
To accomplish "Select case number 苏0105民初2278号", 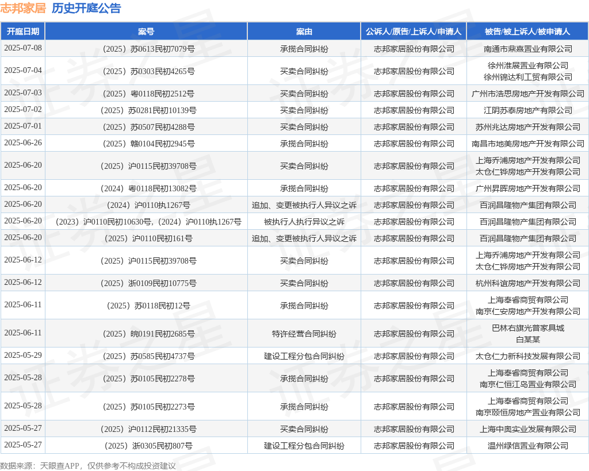I will pos(148,379).
